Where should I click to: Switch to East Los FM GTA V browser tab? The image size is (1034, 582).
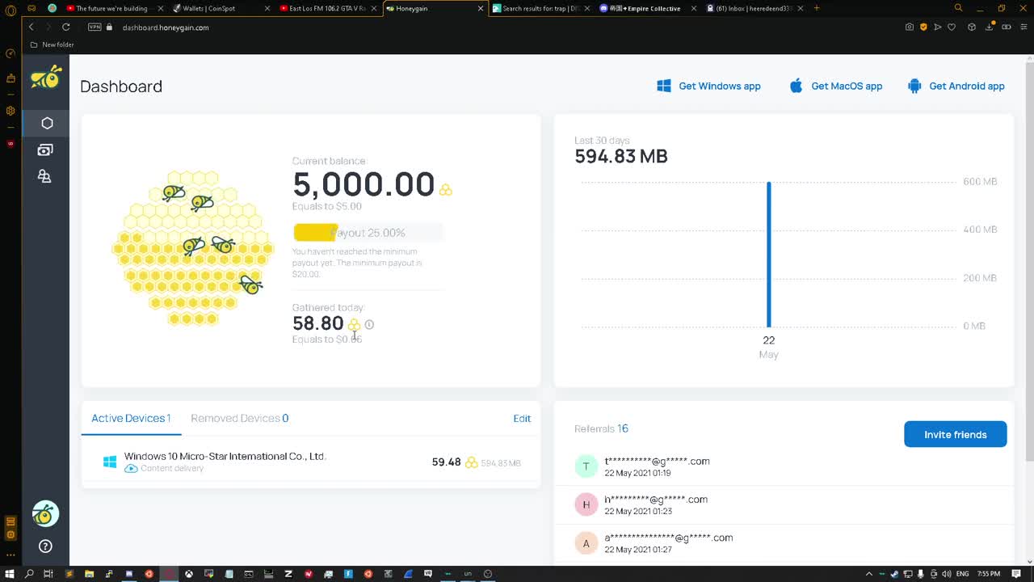(328, 8)
